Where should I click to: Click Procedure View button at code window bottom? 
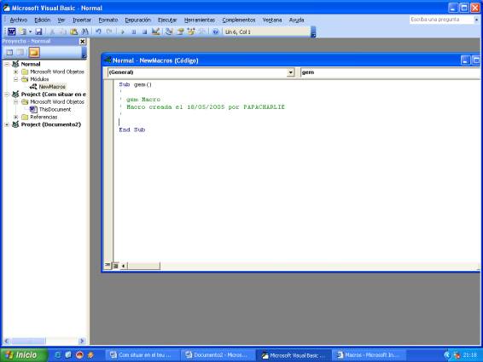(x=108, y=266)
